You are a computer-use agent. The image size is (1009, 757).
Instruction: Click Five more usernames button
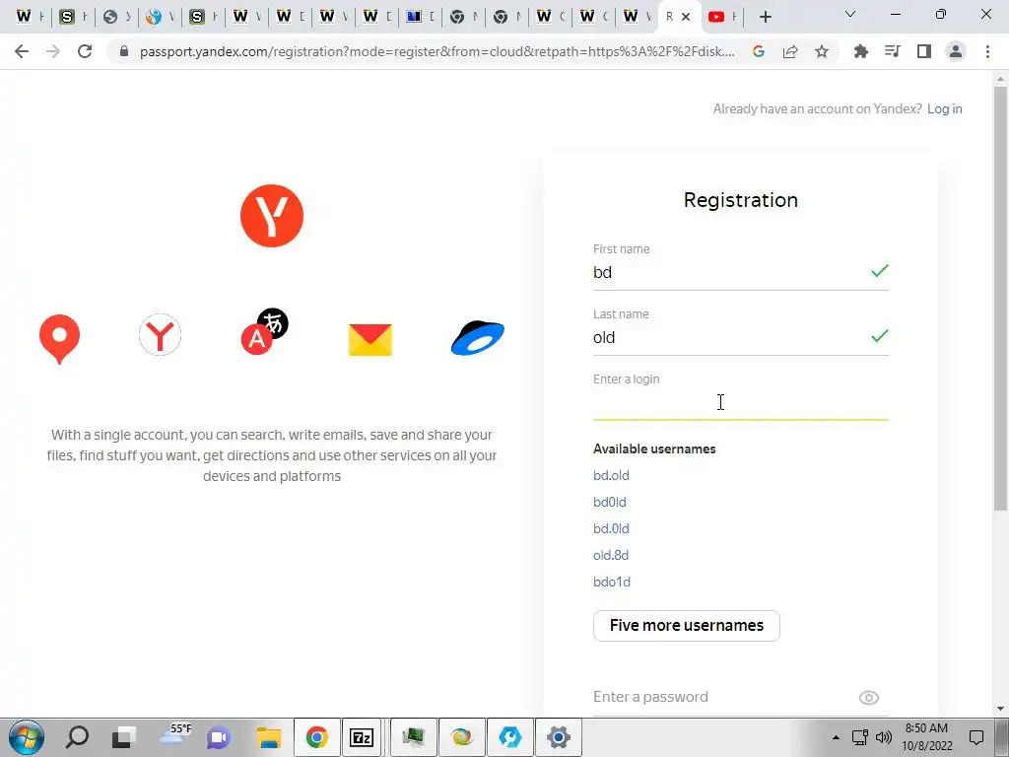pos(686,626)
